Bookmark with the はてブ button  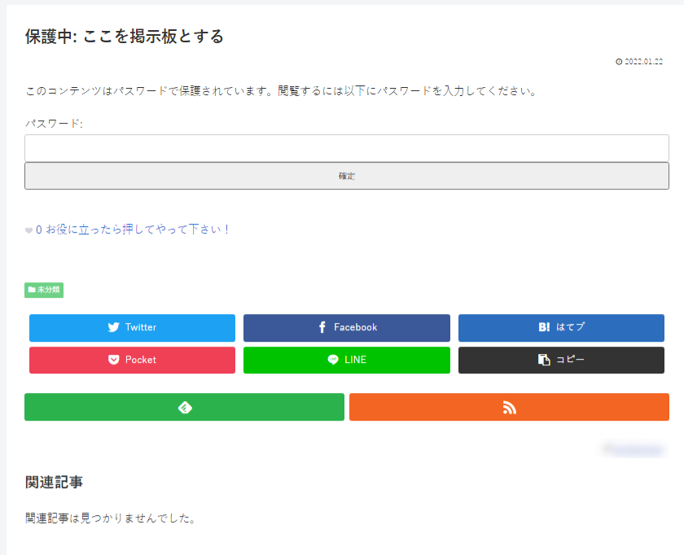point(561,328)
